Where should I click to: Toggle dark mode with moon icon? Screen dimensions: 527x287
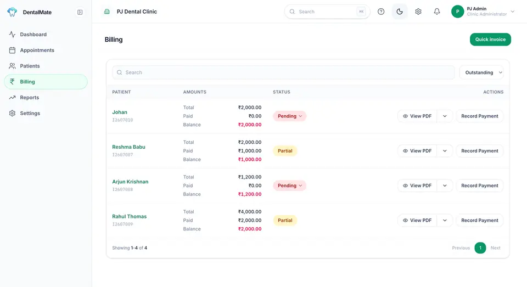pyautogui.click(x=400, y=12)
